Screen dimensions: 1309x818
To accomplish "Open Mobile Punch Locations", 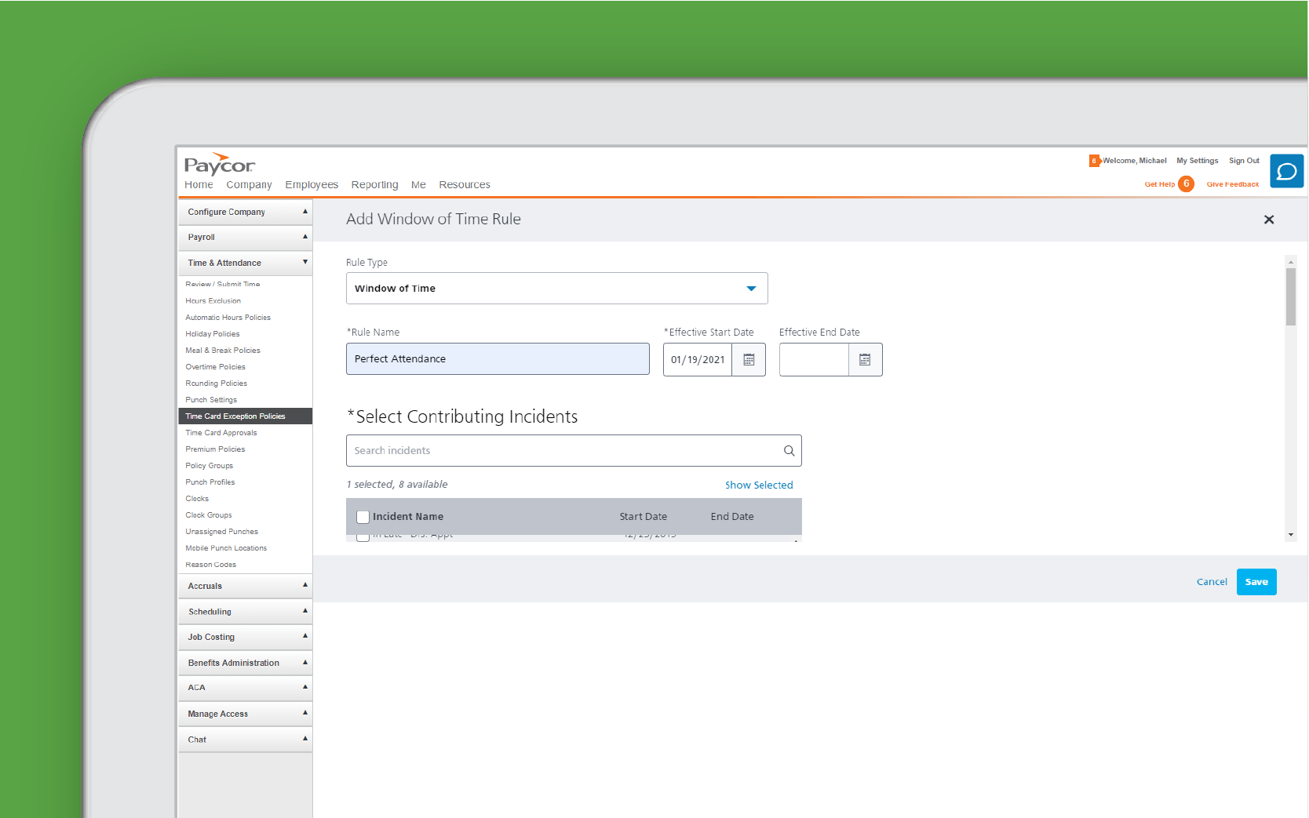I will 226,548.
